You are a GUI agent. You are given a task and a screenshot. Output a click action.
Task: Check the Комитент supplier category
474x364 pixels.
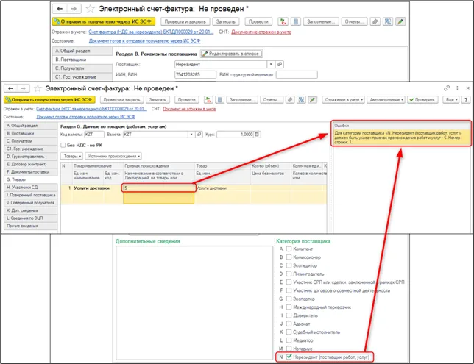click(289, 249)
